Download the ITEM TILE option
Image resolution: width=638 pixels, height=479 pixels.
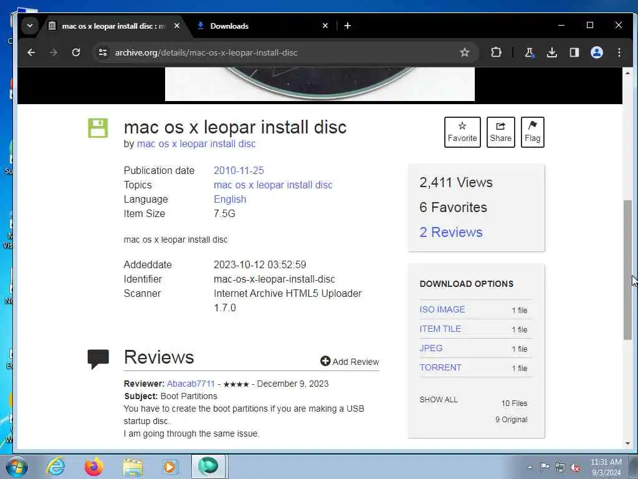440,329
